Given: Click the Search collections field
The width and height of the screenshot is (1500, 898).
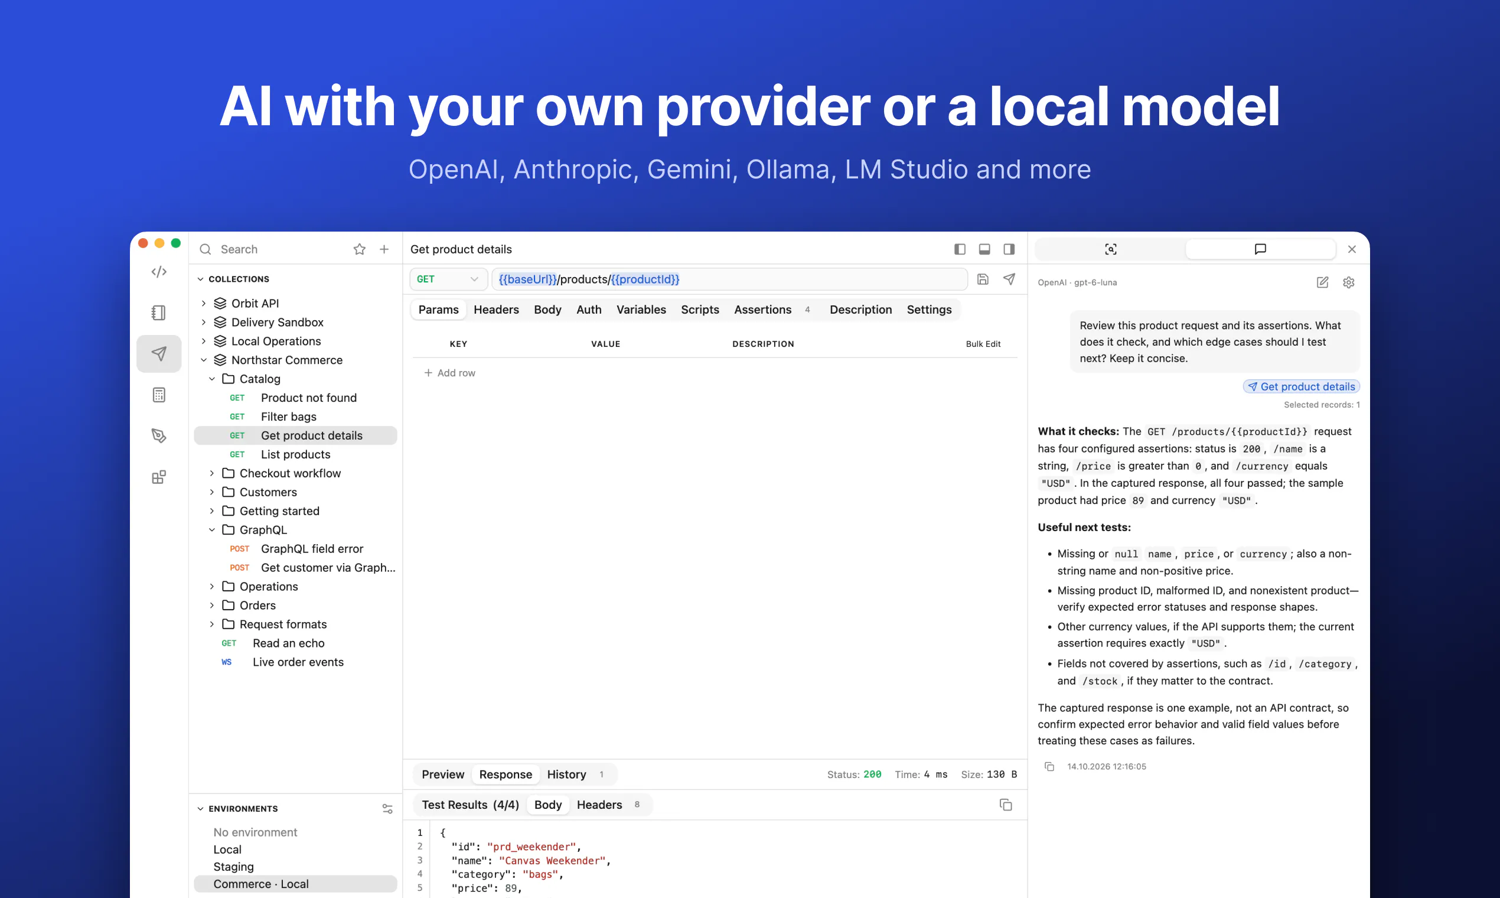Looking at the screenshot, I should (x=272, y=249).
